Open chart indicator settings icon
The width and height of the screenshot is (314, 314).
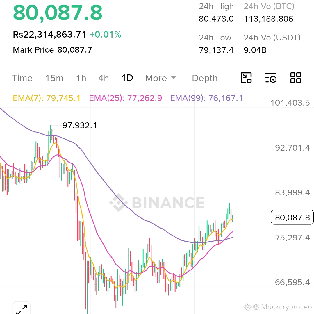tap(271, 78)
